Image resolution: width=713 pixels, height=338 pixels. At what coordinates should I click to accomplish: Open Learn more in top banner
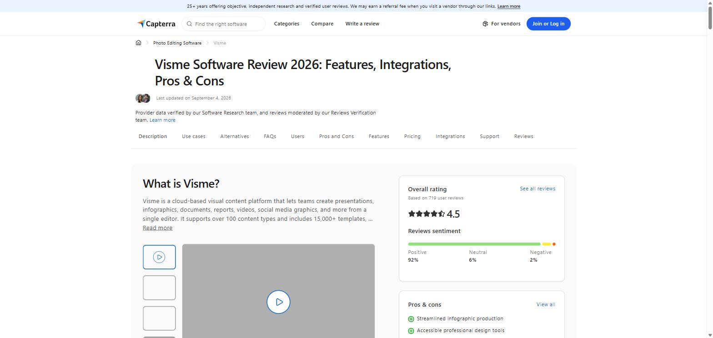point(509,6)
